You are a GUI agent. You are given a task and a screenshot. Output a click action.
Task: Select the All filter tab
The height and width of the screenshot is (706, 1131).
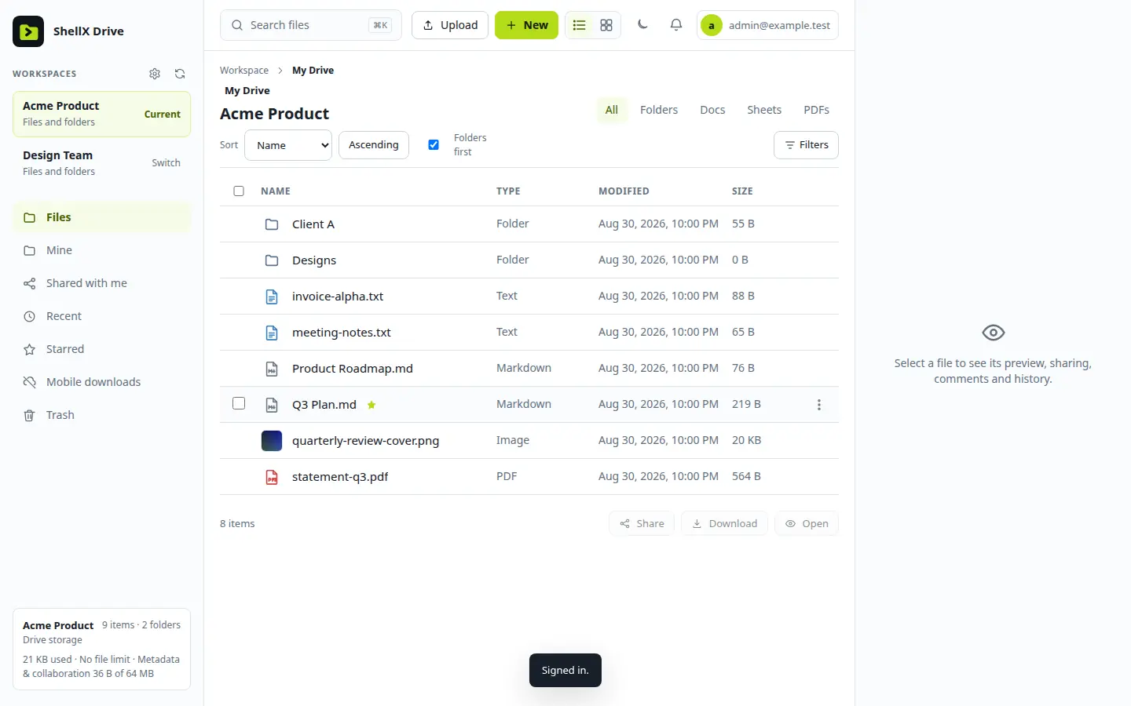point(612,110)
